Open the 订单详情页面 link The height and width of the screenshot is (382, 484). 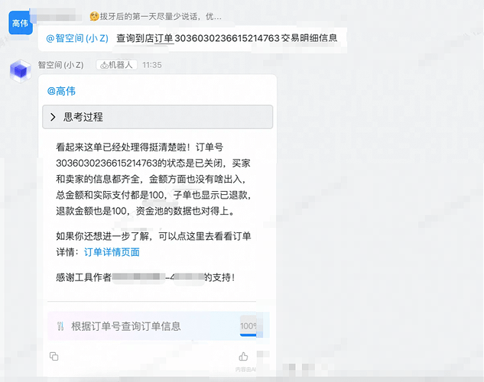point(112,252)
